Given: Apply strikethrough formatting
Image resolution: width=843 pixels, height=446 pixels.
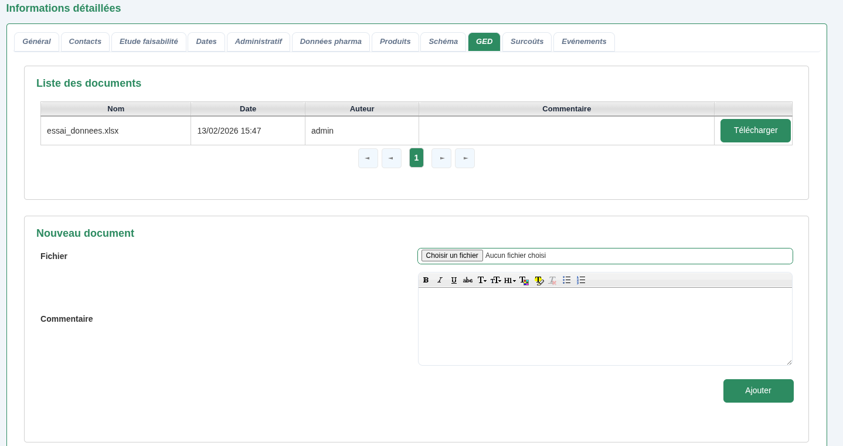Looking at the screenshot, I should [467, 280].
